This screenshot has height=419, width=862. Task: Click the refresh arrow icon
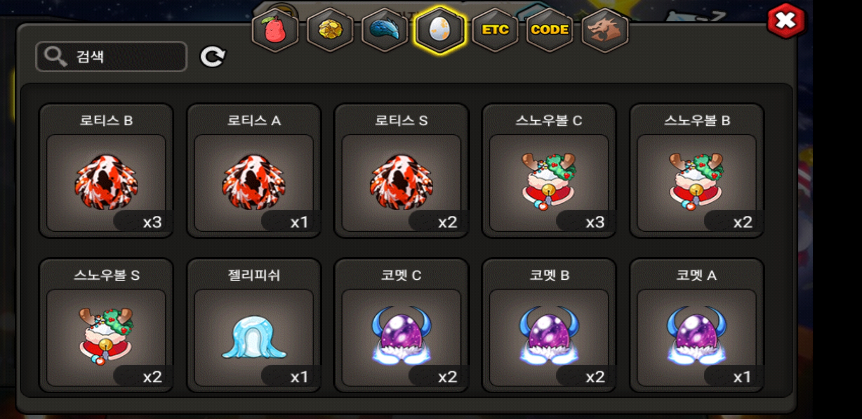point(212,57)
